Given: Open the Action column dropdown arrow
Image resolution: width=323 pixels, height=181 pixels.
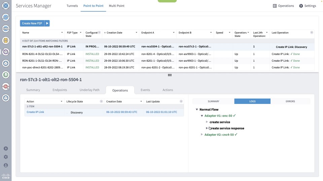Looking at the screenshot, I should tap(61, 101).
